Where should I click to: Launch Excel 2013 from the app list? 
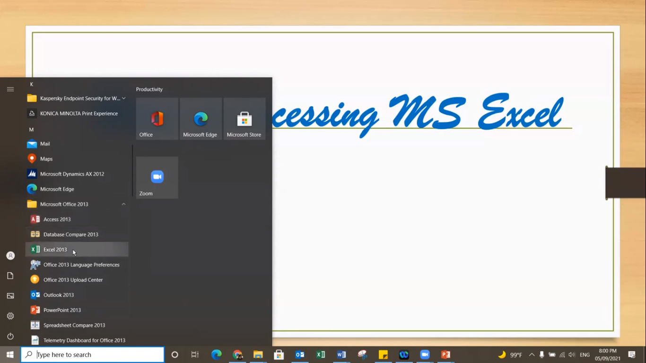point(55,250)
